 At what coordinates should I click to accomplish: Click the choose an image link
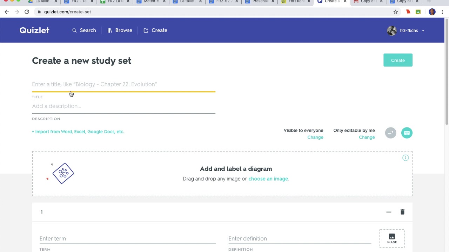pyautogui.click(x=268, y=178)
